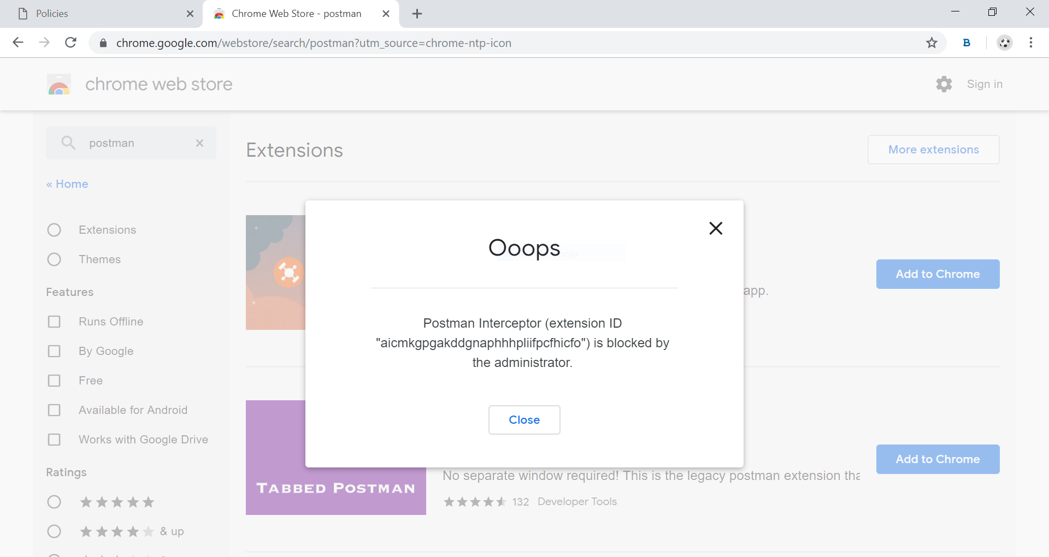This screenshot has width=1049, height=557.
Task: Reload the current page
Action: pyautogui.click(x=70, y=43)
